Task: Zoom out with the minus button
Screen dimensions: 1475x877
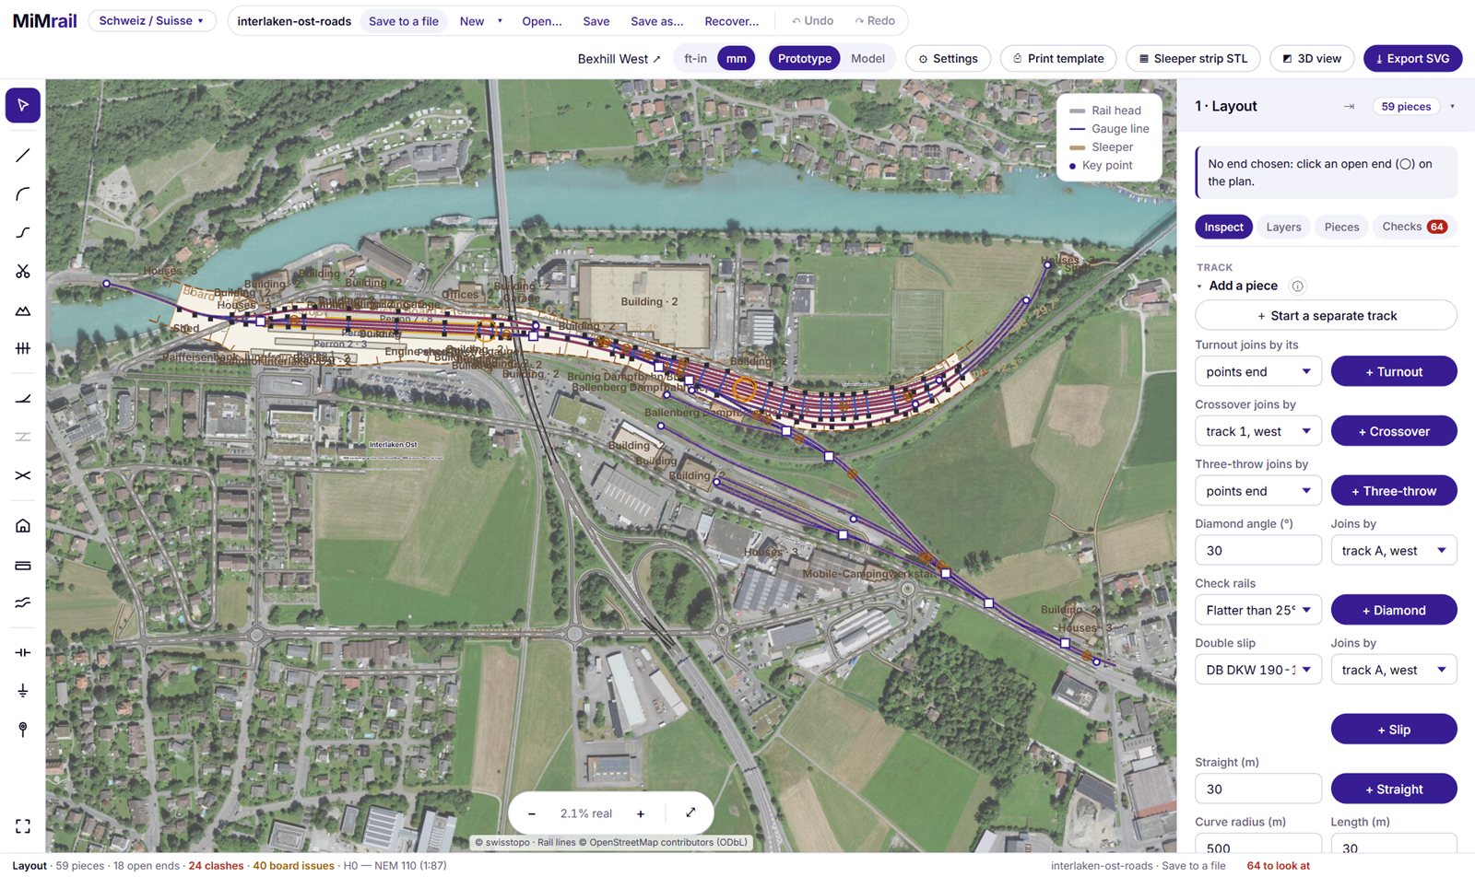Action: pyautogui.click(x=532, y=813)
